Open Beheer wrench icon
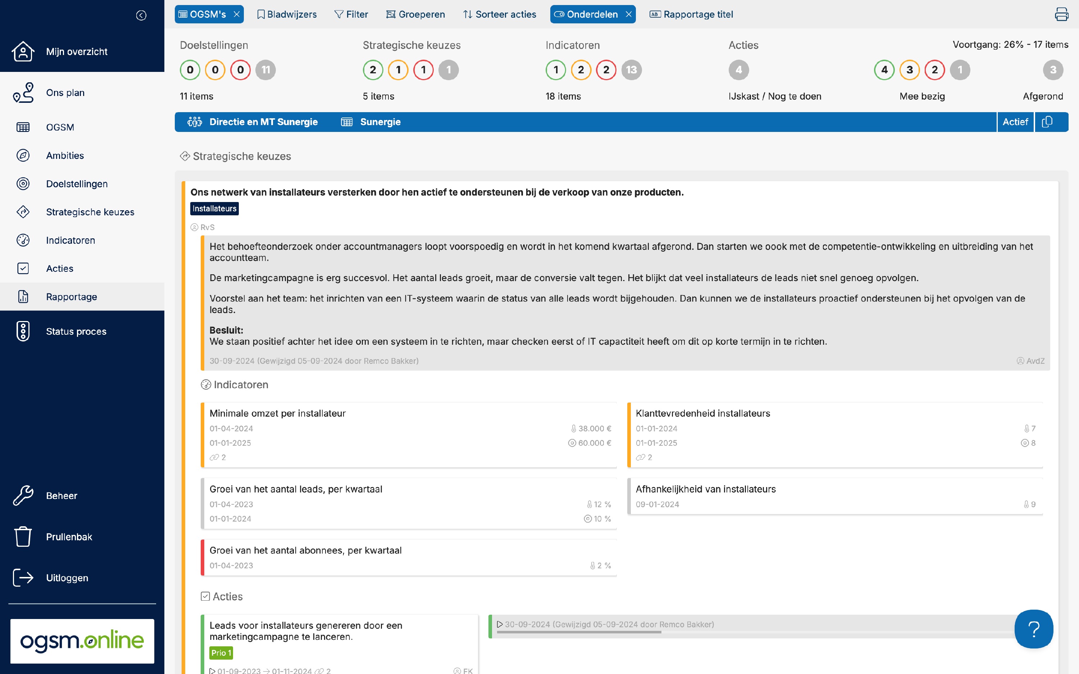1079x674 pixels. 23,496
